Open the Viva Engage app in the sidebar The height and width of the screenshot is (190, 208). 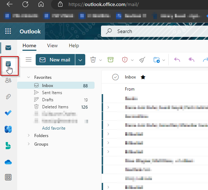pyautogui.click(x=8, y=129)
